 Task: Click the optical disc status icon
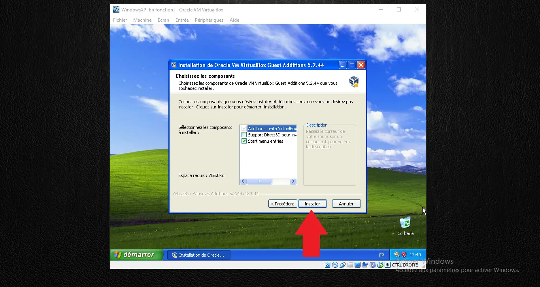(x=335, y=265)
